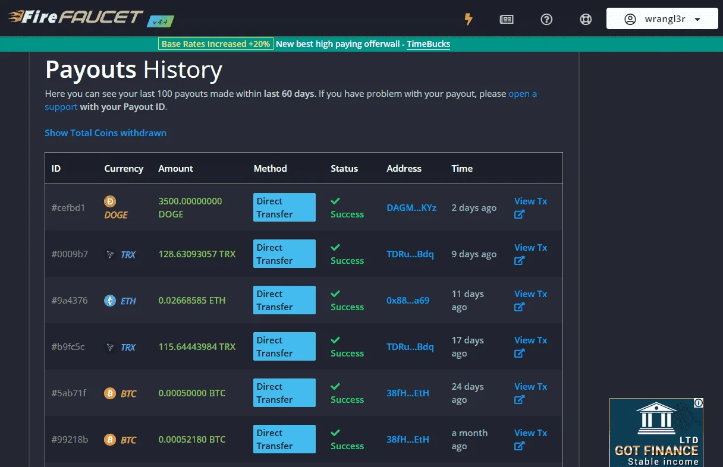Click Direct Transfer badge in DOGE row
This screenshot has width=723, height=467.
click(284, 207)
